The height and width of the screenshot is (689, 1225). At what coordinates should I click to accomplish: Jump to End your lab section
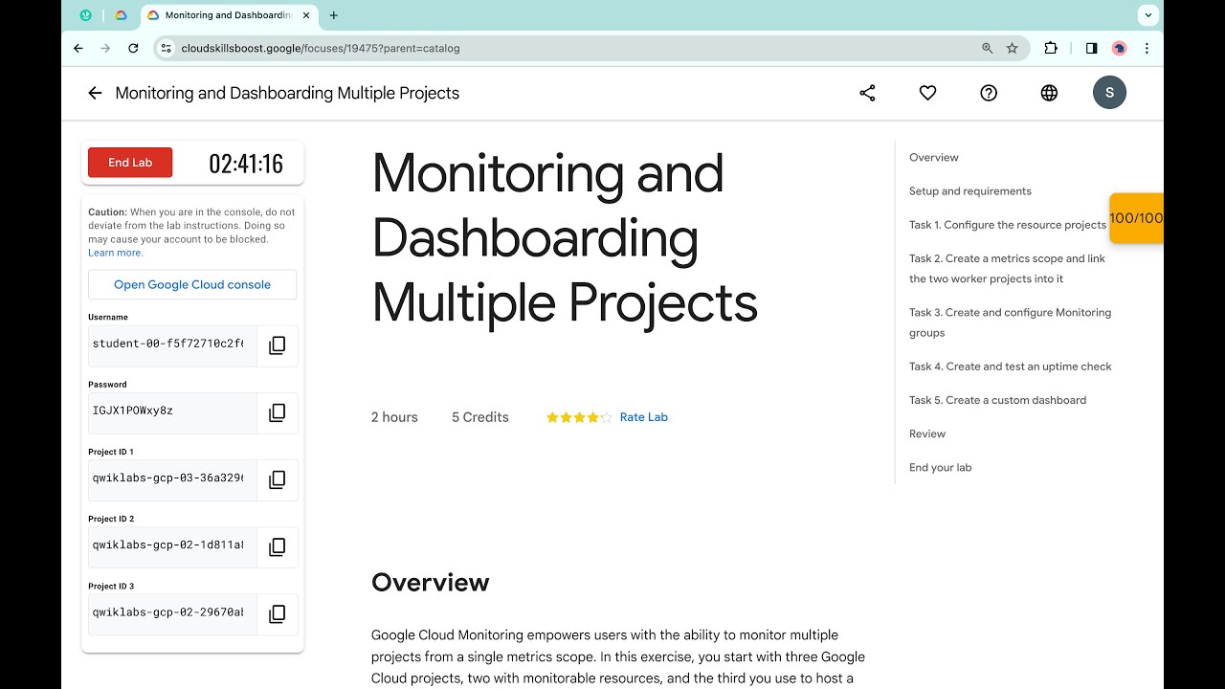(941, 467)
